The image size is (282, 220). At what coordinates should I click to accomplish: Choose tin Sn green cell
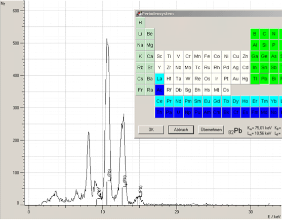click(x=264, y=68)
